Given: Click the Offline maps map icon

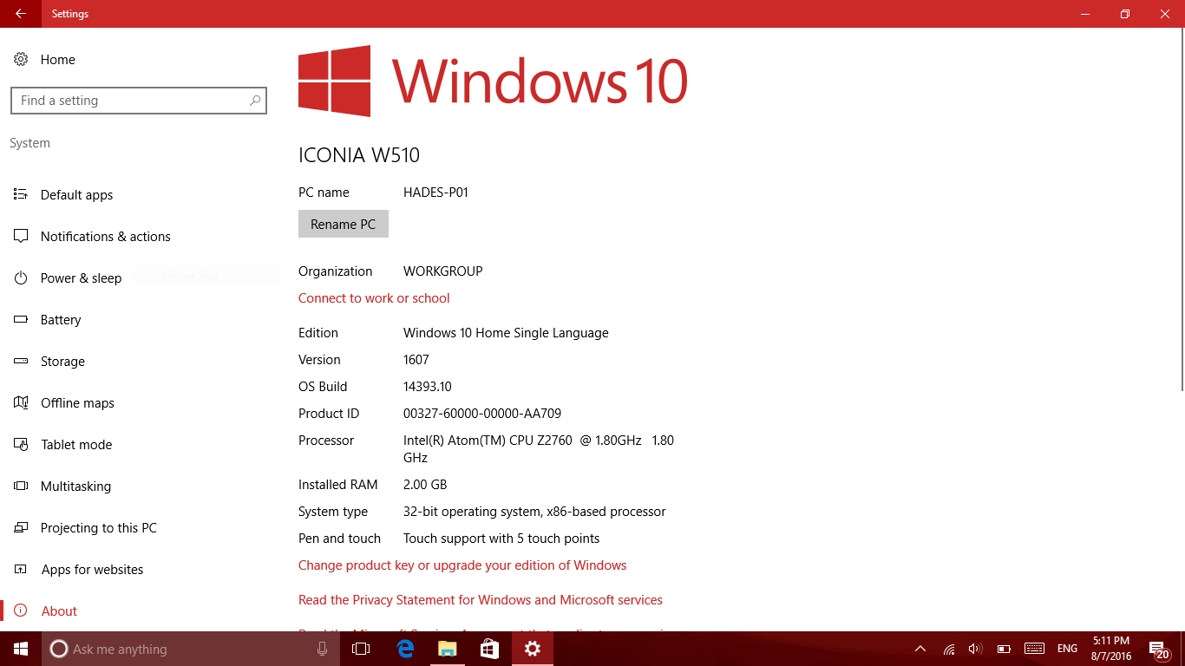Looking at the screenshot, I should pos(21,402).
